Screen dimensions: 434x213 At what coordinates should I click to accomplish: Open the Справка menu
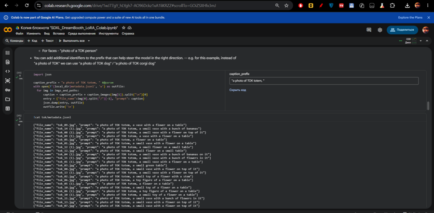128,34
